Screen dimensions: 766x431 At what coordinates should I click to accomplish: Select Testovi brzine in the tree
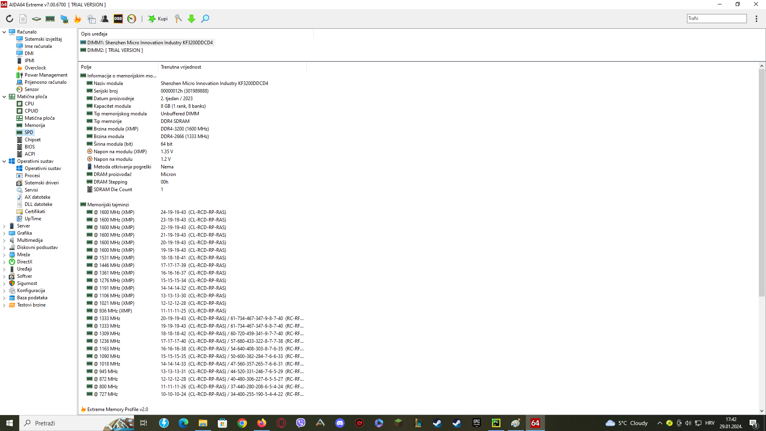click(31, 305)
